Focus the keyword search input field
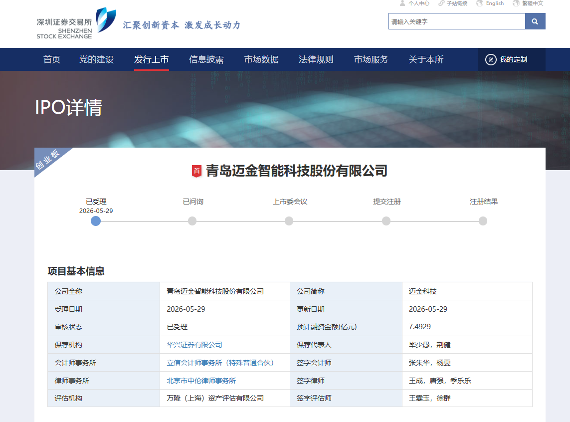Image resolution: width=570 pixels, height=422 pixels. coord(457,21)
